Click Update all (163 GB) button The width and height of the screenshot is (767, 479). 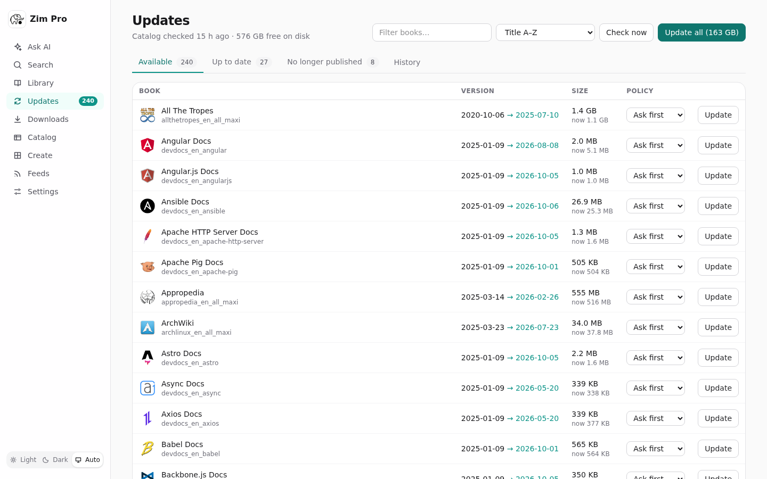(701, 32)
